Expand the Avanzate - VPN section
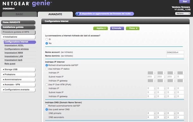Image resolution: width=193 pixels, height=122 pixels. [18, 85]
